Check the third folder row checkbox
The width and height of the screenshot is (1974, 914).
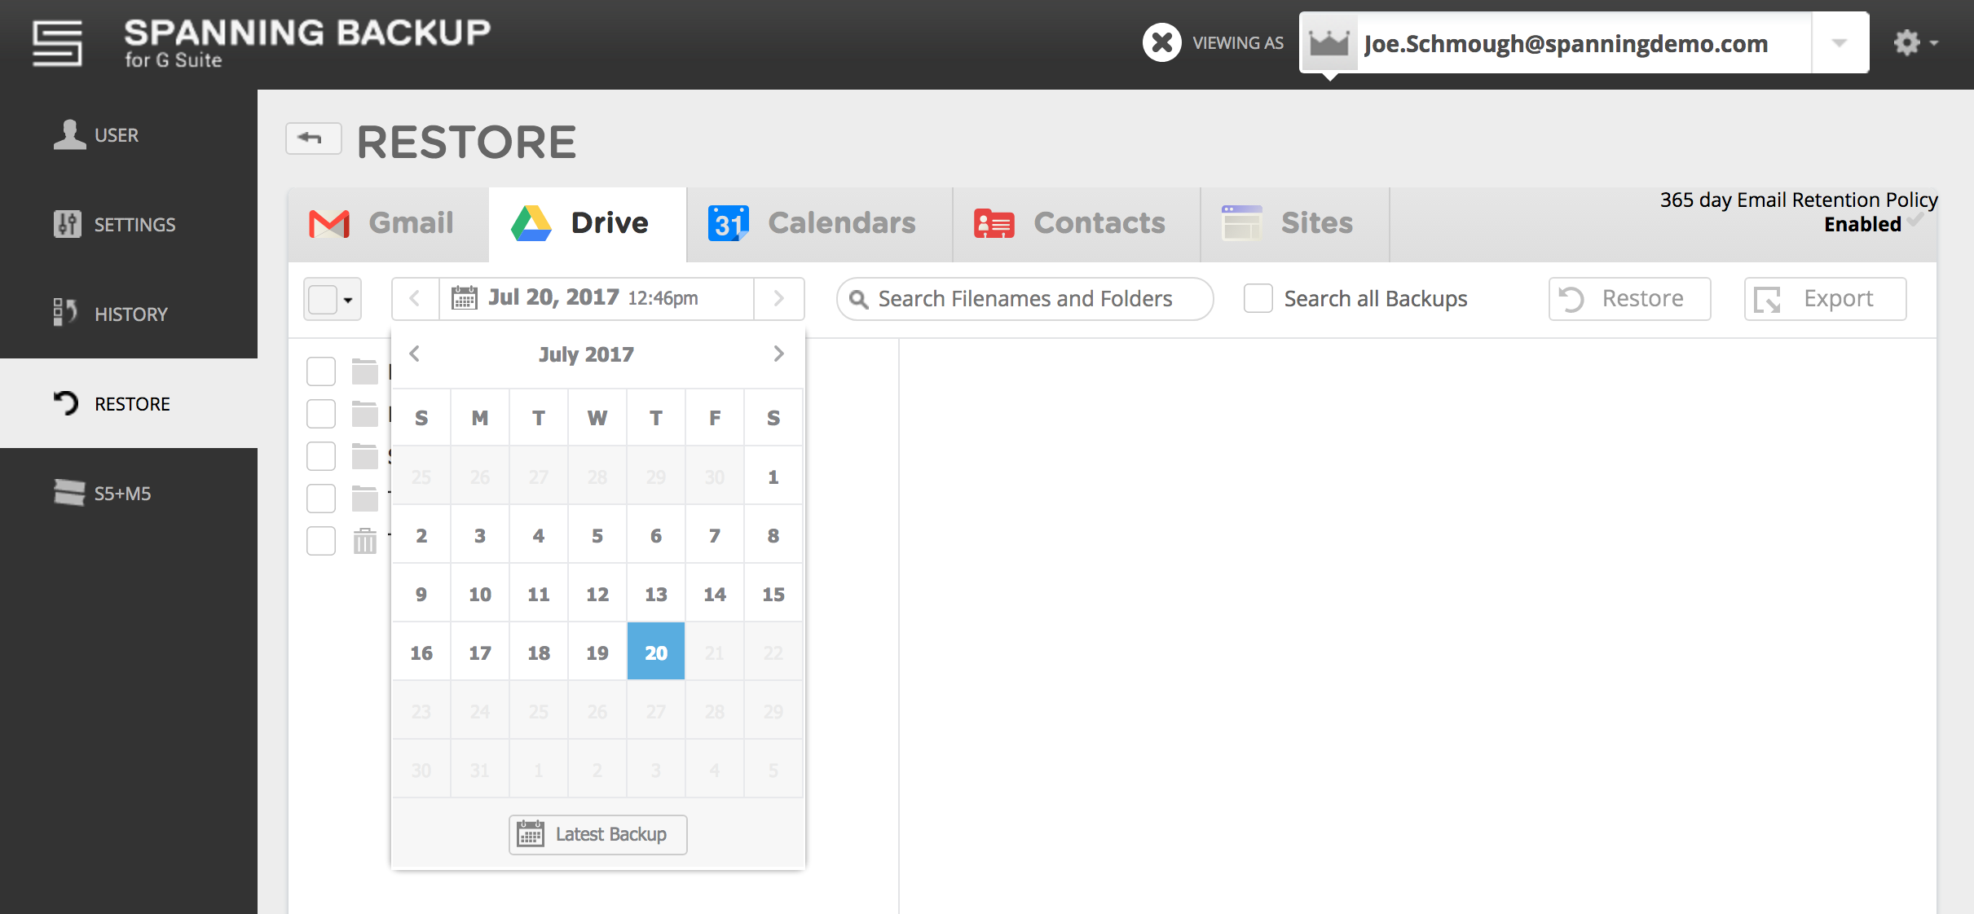tap(321, 456)
